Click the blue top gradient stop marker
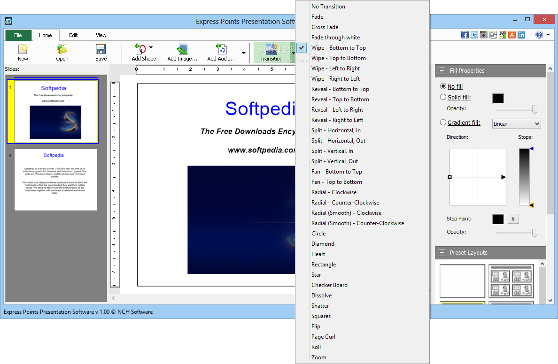The width and height of the screenshot is (558, 364). [531, 149]
